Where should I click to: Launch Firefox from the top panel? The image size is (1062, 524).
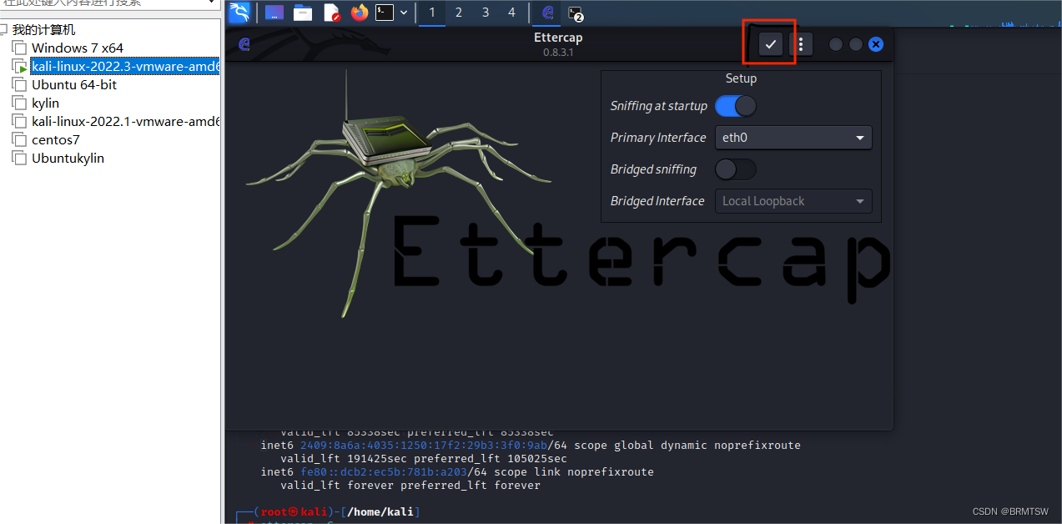pyautogui.click(x=360, y=13)
